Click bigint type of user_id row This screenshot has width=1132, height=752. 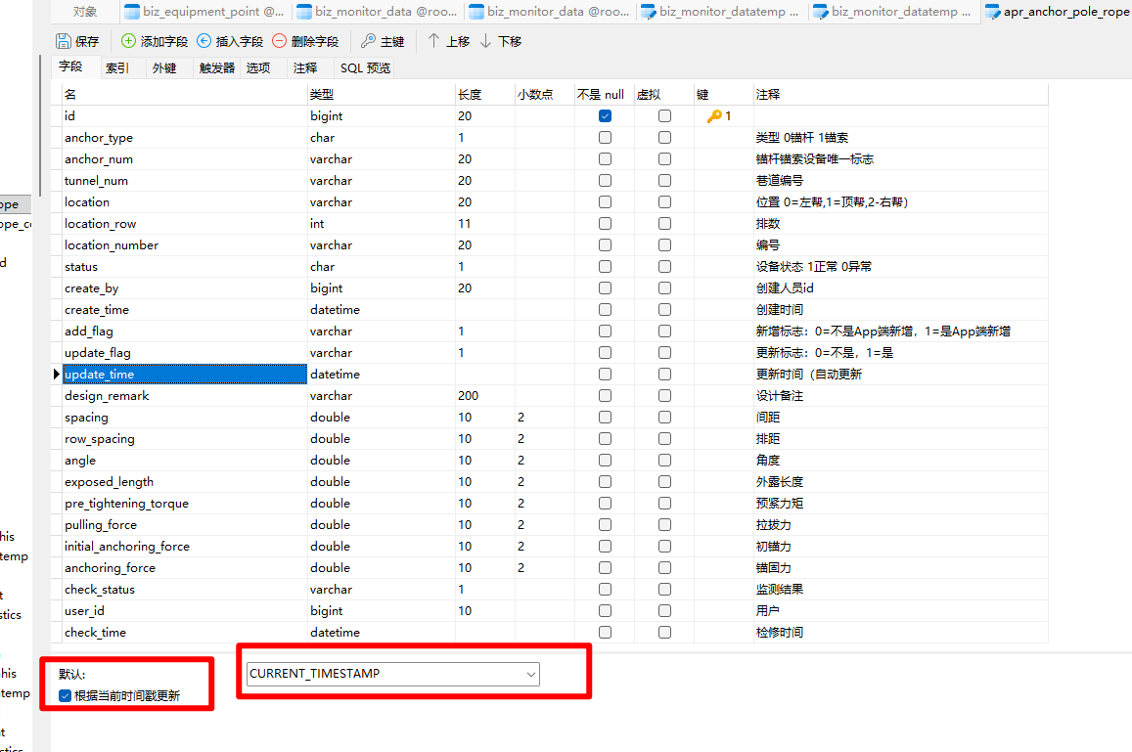[x=327, y=611]
